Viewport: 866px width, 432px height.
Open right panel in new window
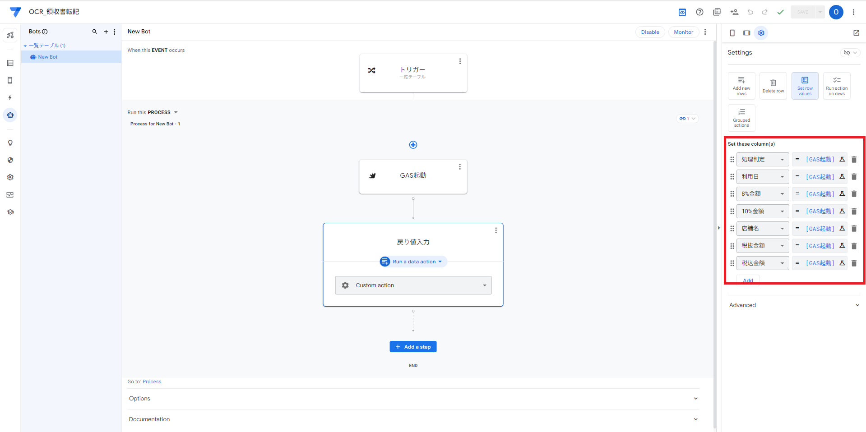856,33
